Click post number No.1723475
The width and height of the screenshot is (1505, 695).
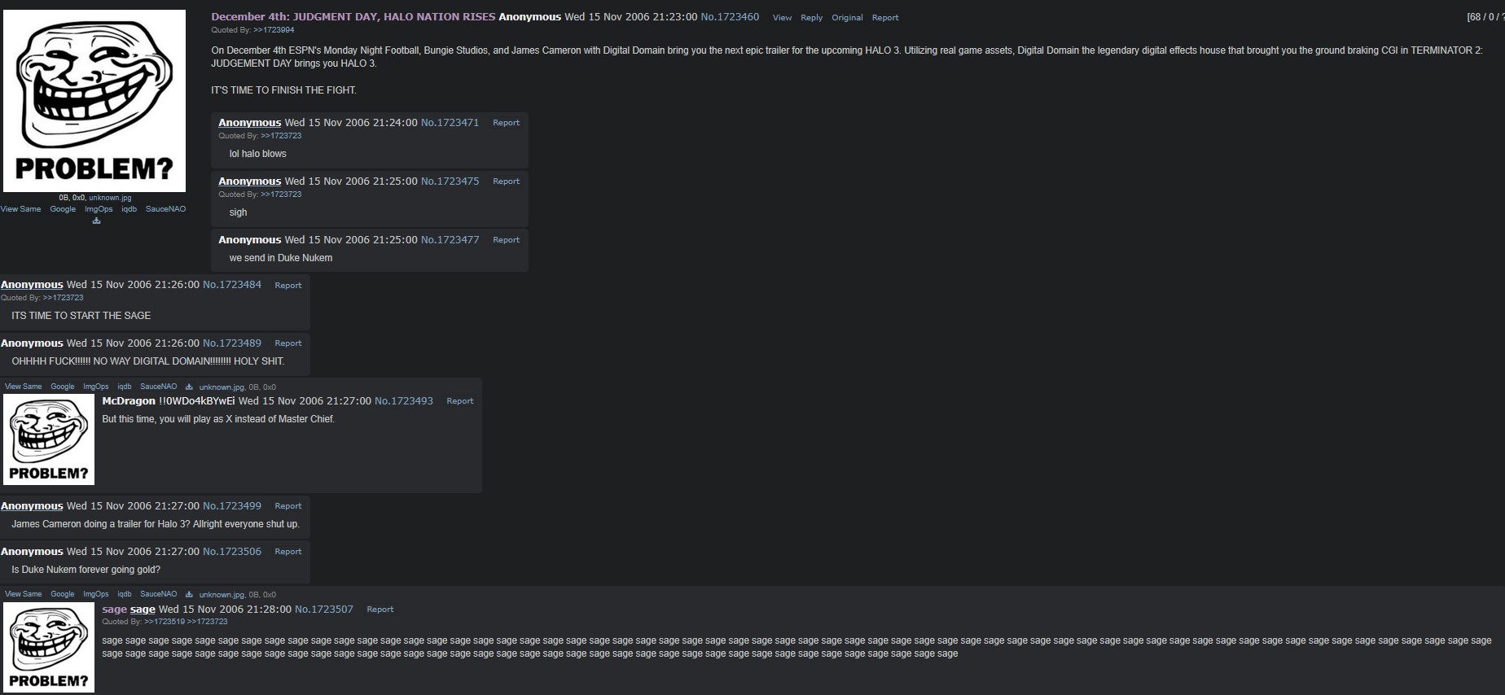click(450, 181)
